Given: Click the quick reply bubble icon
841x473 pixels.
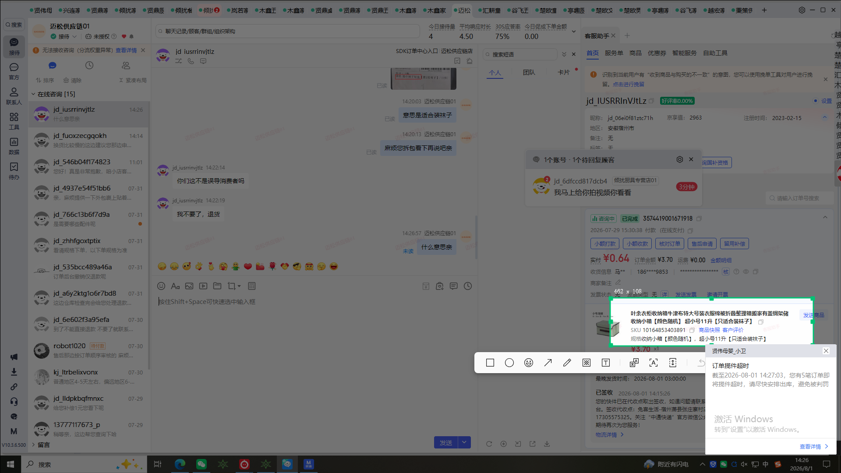Looking at the screenshot, I should 454,286.
